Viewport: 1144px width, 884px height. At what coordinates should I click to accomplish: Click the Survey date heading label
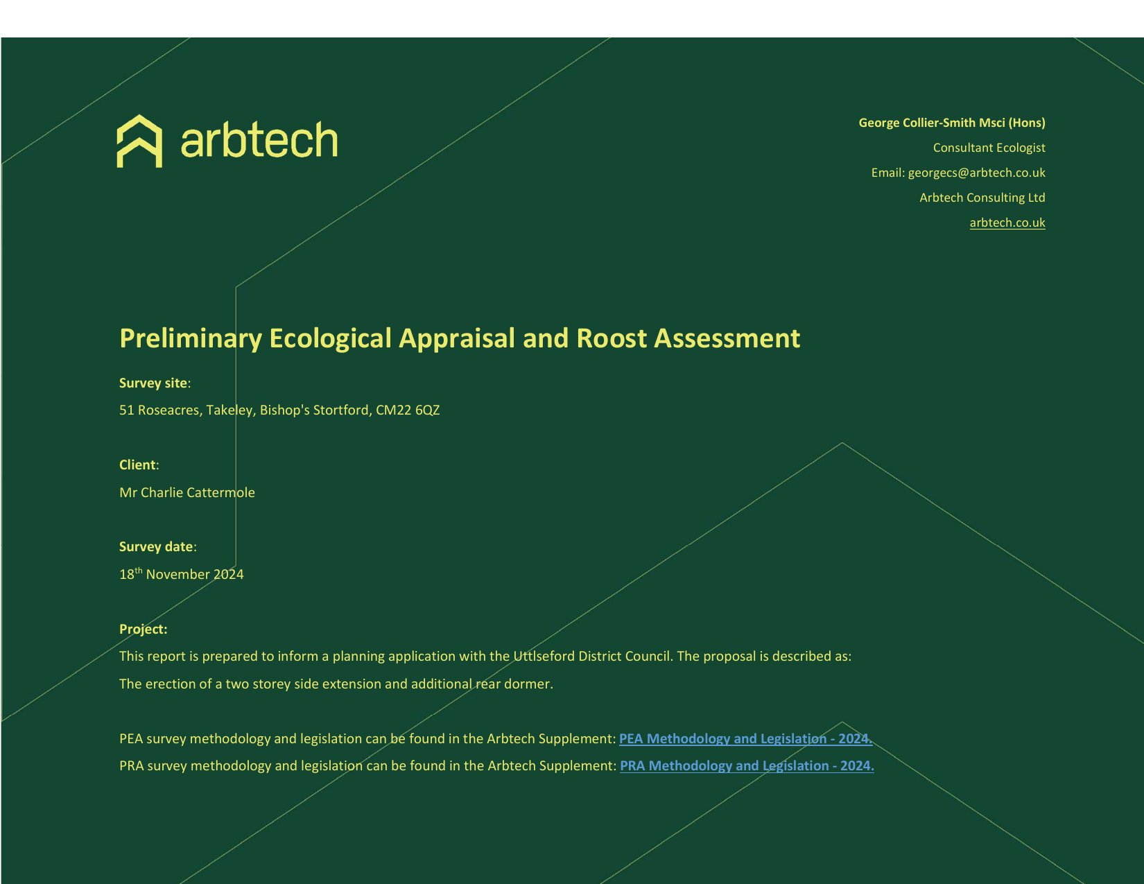tap(156, 546)
